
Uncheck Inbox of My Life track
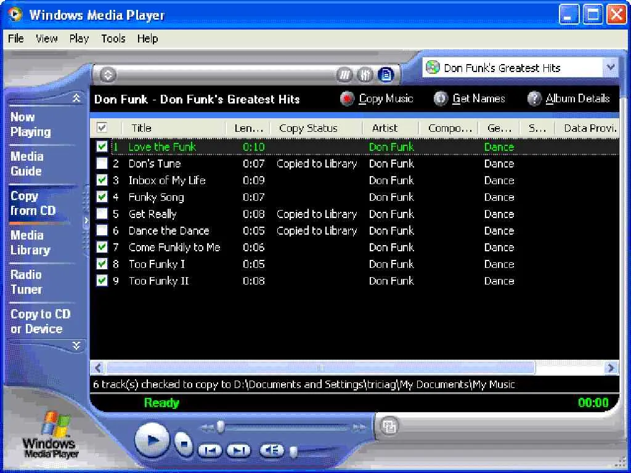coord(102,180)
